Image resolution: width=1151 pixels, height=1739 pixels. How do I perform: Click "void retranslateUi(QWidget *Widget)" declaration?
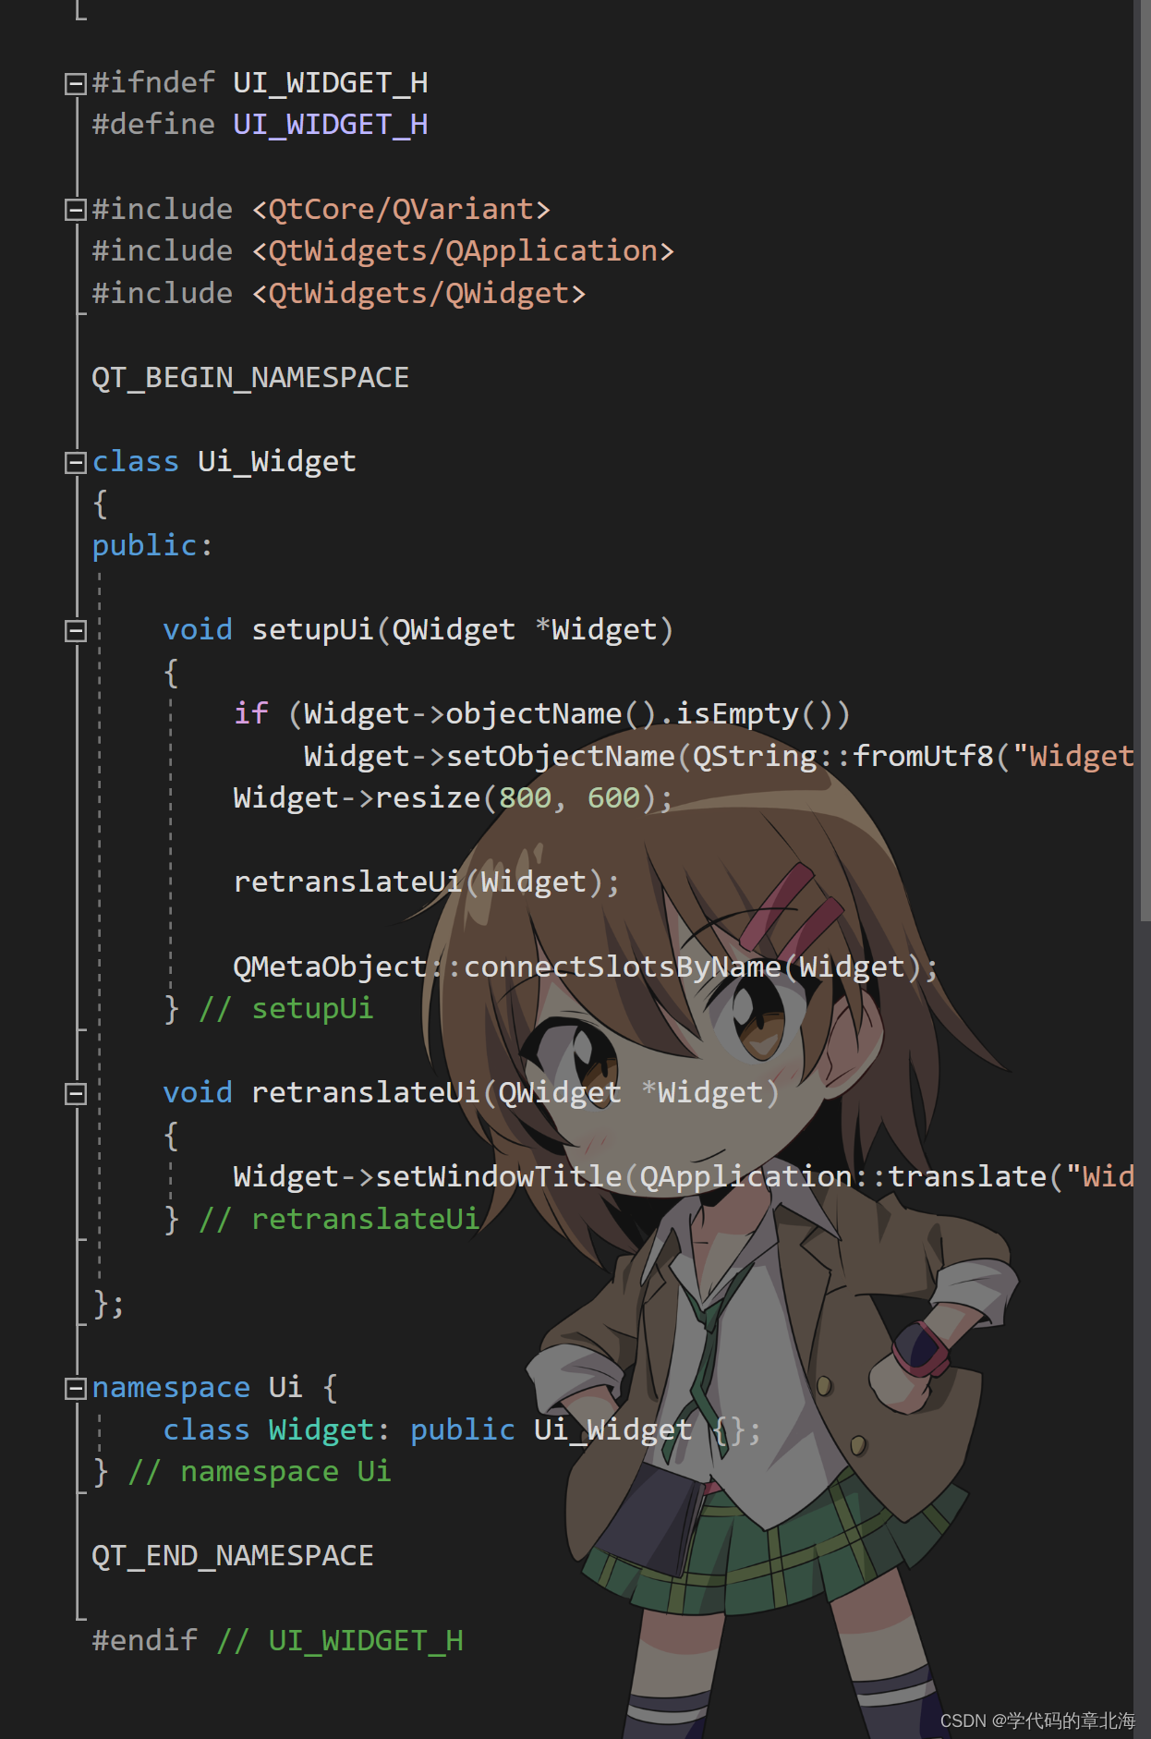coord(471,1093)
